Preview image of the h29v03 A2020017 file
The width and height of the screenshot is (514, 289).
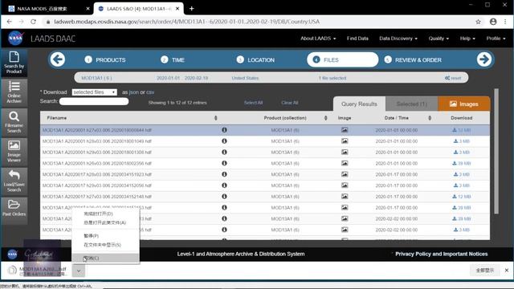click(345, 185)
